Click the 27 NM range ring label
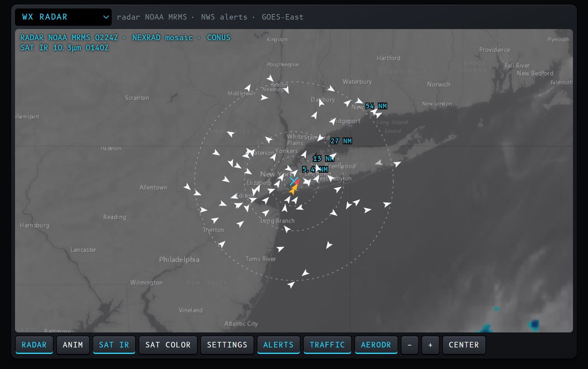Image resolution: width=588 pixels, height=369 pixels. 341,141
